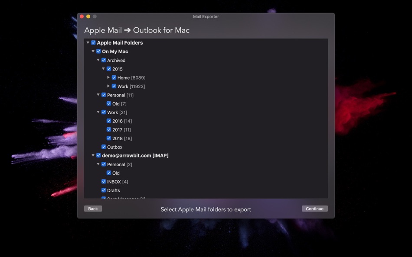
Task: Select the Old [7] label
Action: click(x=120, y=103)
